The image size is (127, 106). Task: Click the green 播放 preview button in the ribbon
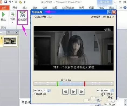tap(4, 16)
